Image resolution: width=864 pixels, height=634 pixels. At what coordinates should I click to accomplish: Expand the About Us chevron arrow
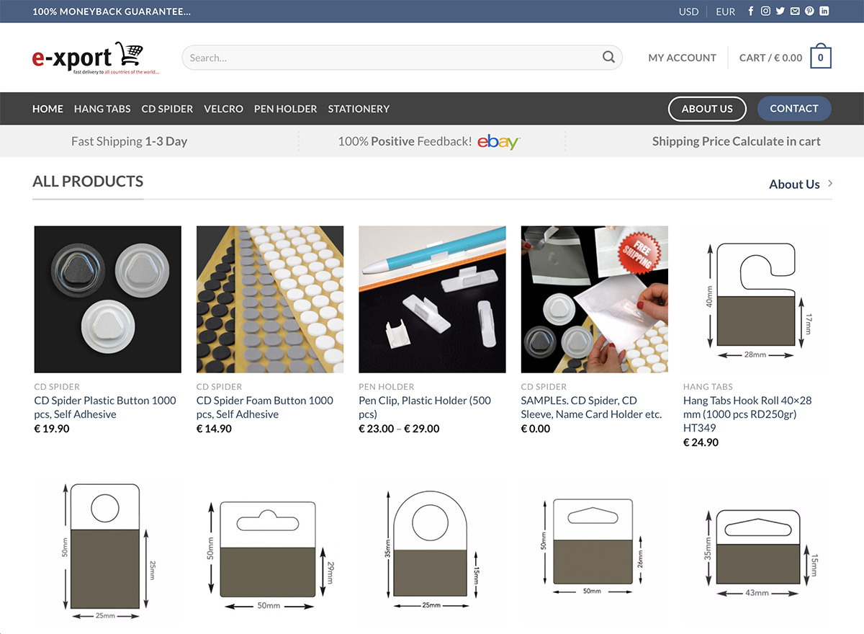point(830,184)
